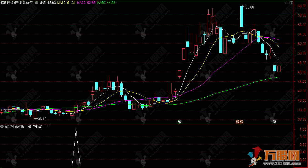Expand the 黑马抄底选股 indicator dropdown arrow

(x=2, y=127)
